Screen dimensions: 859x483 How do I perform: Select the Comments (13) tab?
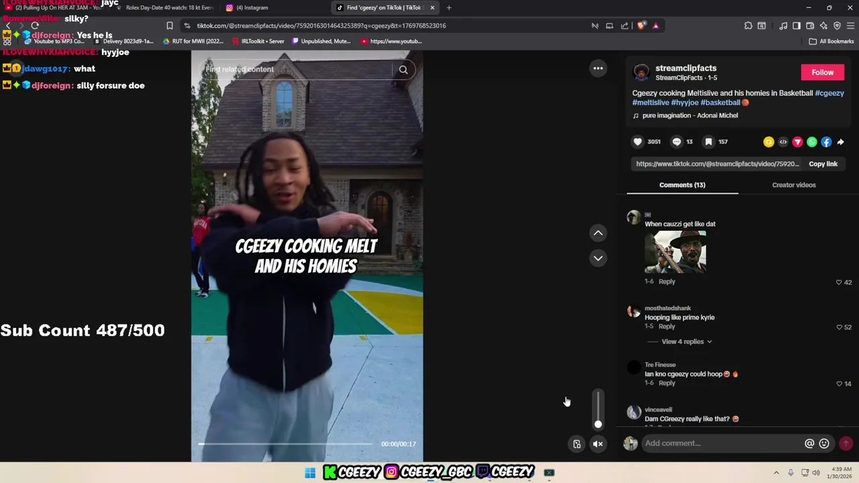pos(682,185)
